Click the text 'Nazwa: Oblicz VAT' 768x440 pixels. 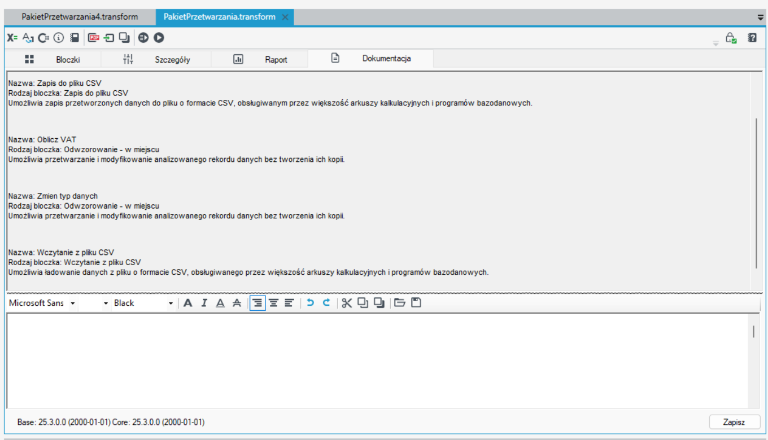[42, 139]
